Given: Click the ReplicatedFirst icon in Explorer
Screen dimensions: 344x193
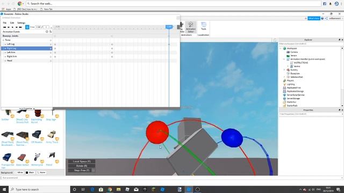Looking at the screenshot, I should coord(284,88).
